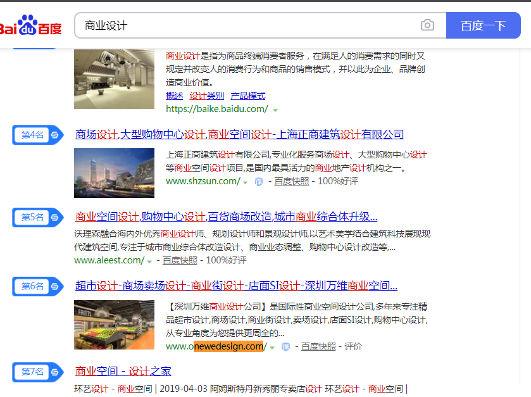
Task: Click the www.onewedesign.com/ URL
Action: [216, 346]
